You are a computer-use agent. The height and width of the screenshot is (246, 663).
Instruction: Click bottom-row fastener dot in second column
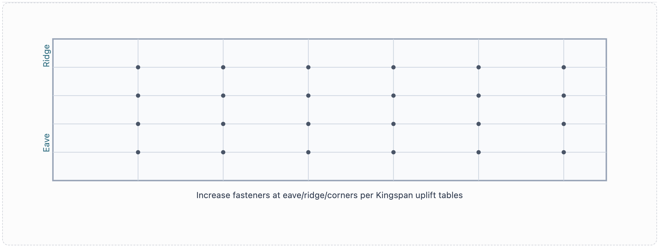point(223,152)
